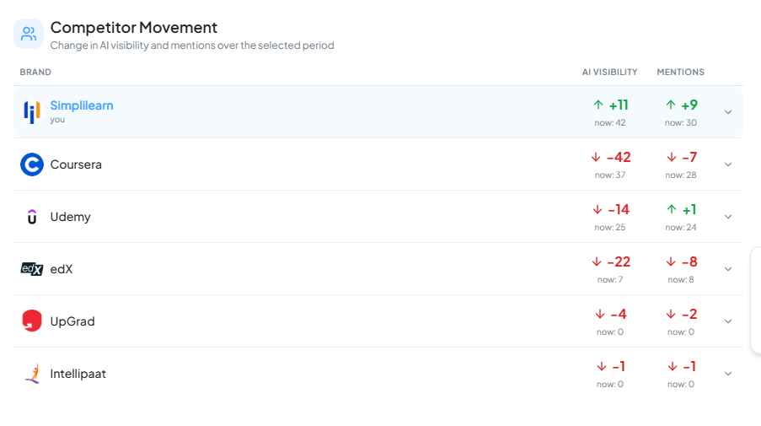
Task: Click the edX brand logo
Action: (32, 269)
